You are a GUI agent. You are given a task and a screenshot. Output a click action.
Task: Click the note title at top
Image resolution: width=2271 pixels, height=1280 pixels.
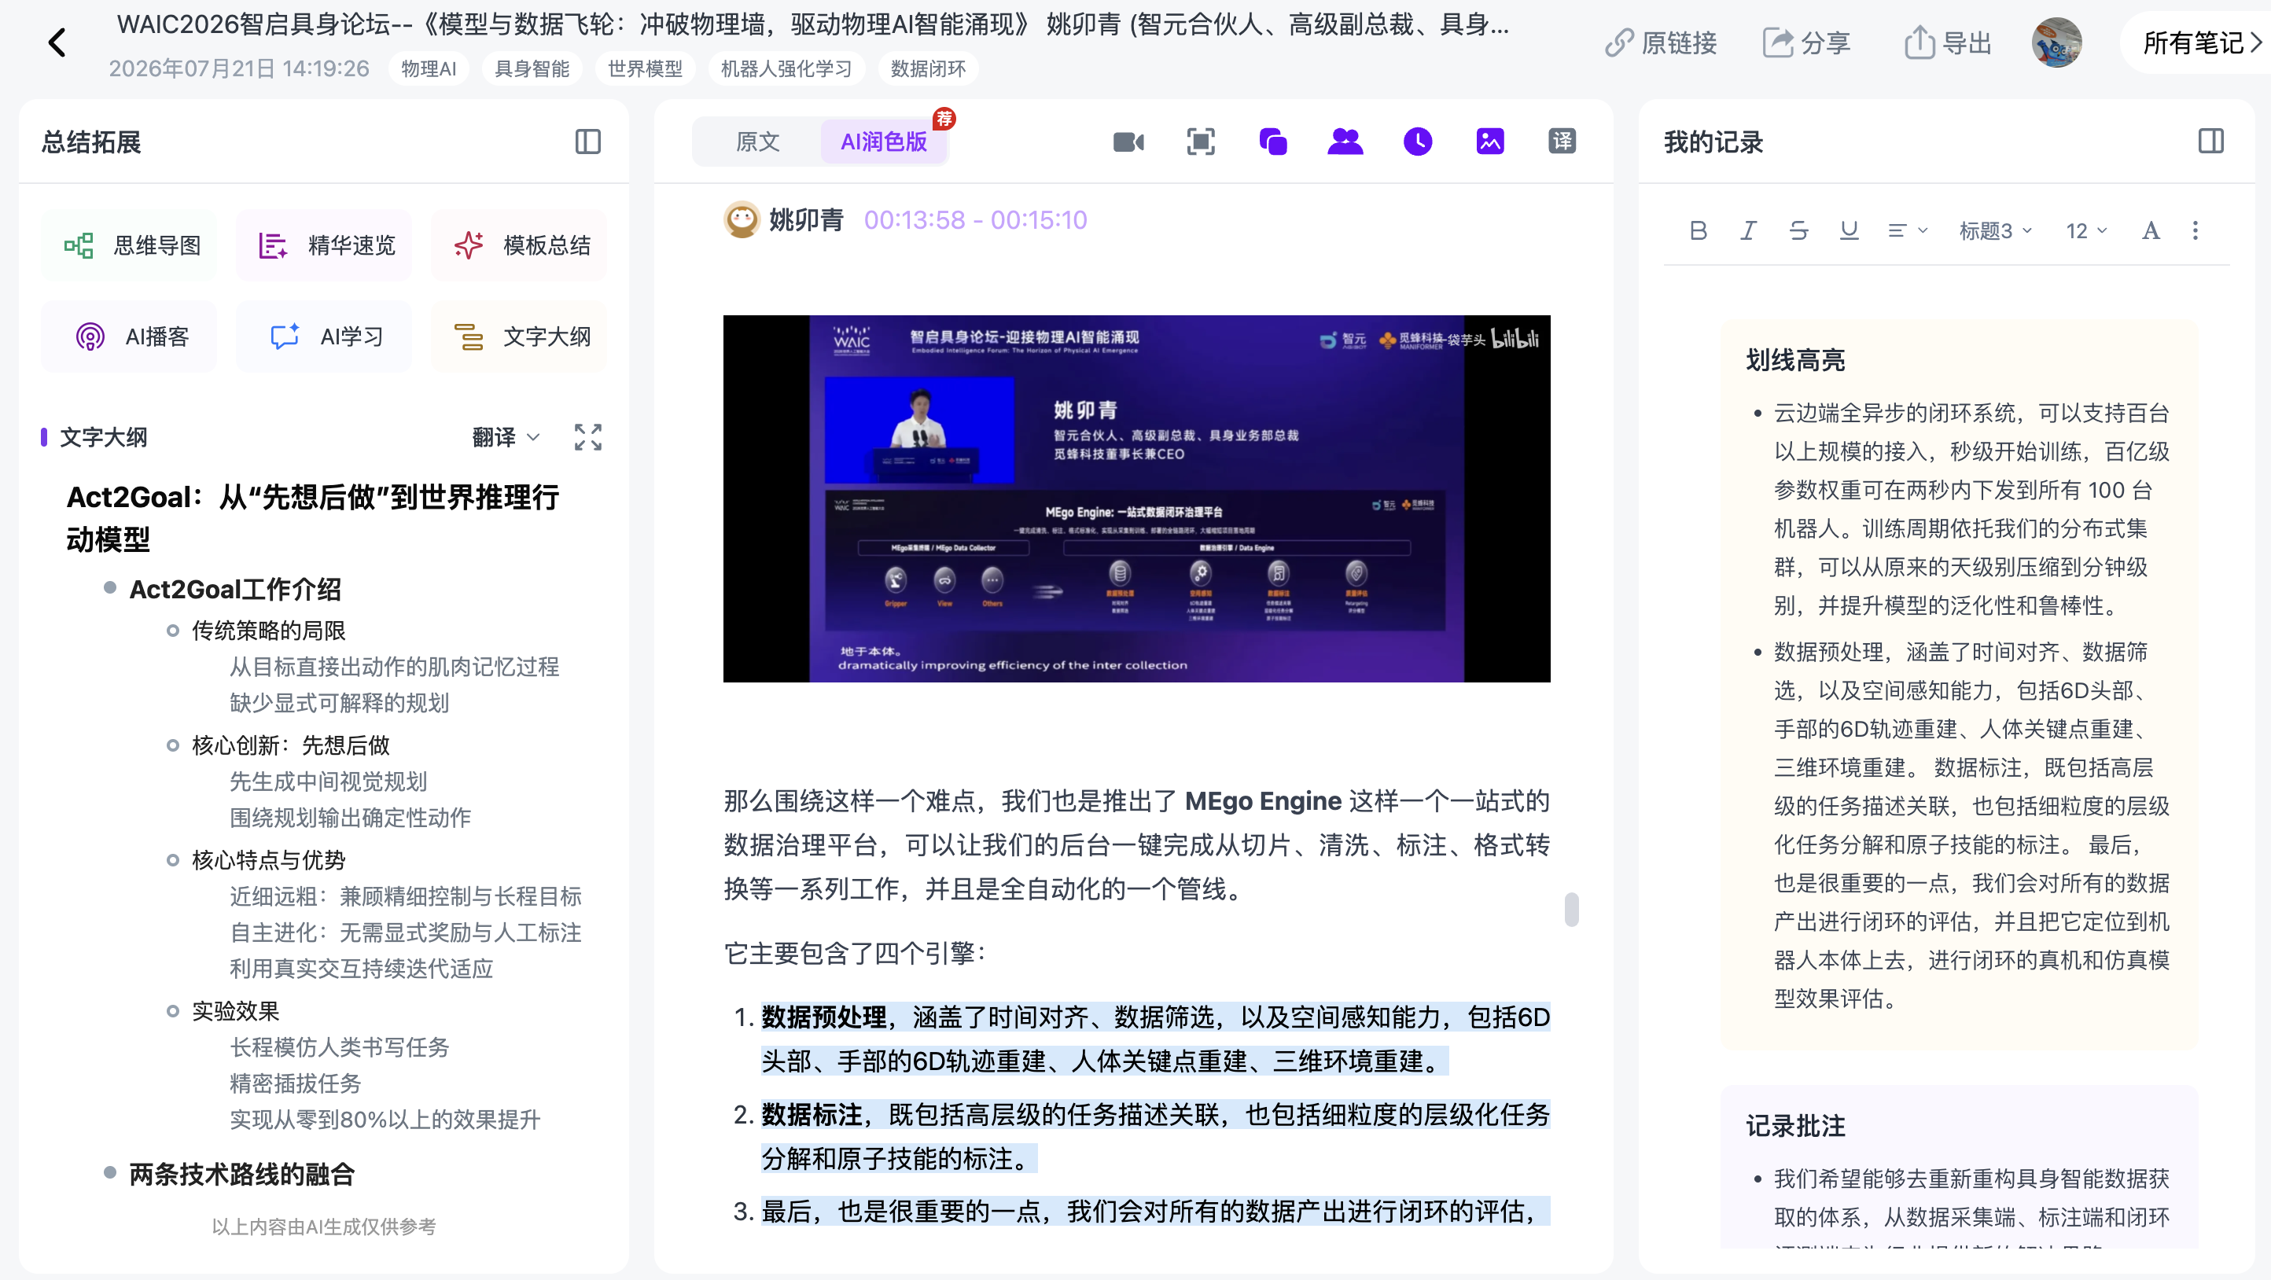813,24
